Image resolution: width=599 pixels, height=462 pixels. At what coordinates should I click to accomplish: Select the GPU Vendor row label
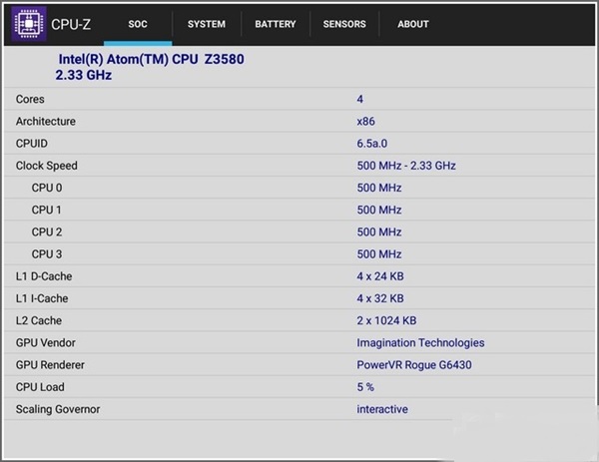46,343
